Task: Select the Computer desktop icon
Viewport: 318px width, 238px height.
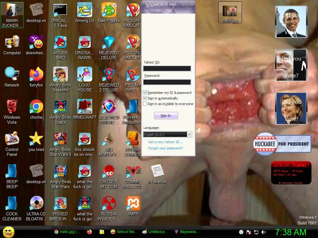Action: tap(12, 45)
